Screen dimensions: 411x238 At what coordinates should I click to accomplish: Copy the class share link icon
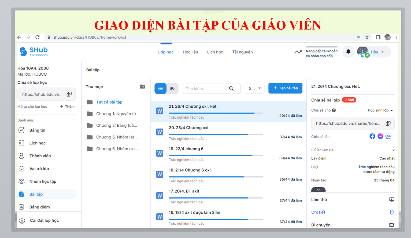69,94
